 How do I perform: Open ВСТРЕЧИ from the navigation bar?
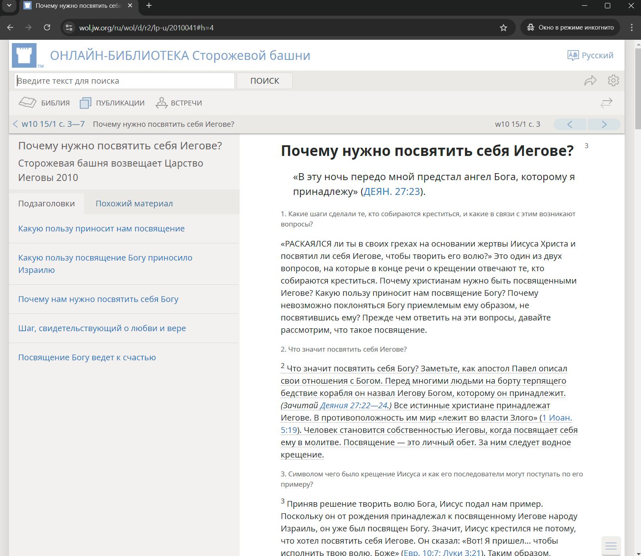tap(179, 103)
